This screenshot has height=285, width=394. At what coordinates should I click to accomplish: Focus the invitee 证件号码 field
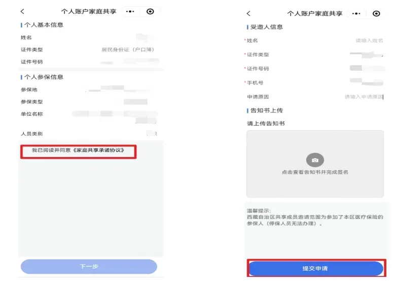(x=315, y=69)
